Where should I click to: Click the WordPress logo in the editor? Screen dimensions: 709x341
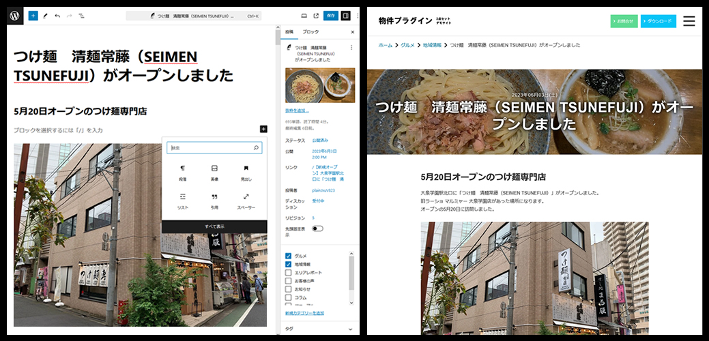click(14, 15)
